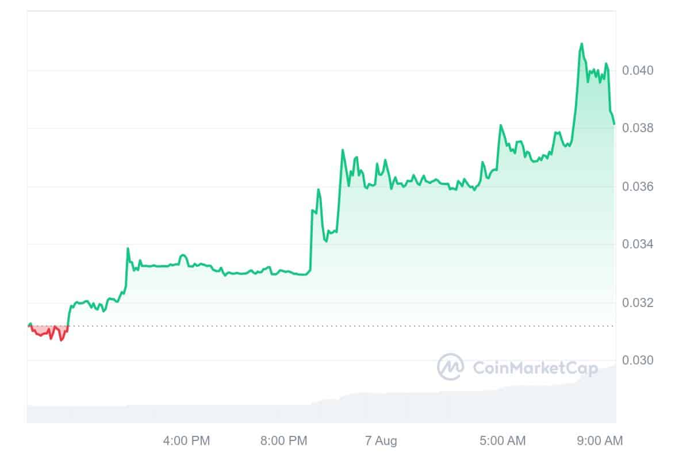This screenshot has width=690, height=460.
Task: Click the first price spike before 4:00 PM
Action: tap(128, 248)
